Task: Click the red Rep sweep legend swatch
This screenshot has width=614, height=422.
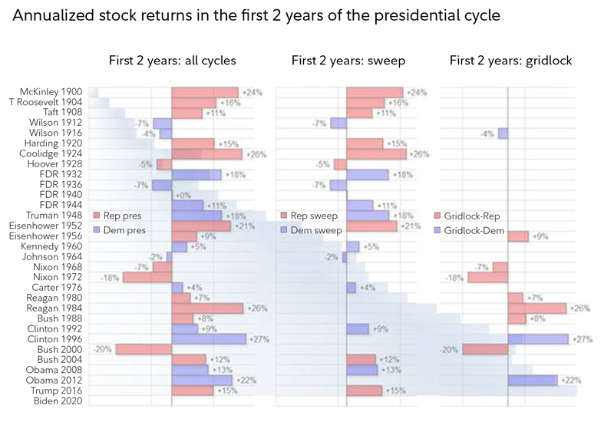Action: click(285, 216)
